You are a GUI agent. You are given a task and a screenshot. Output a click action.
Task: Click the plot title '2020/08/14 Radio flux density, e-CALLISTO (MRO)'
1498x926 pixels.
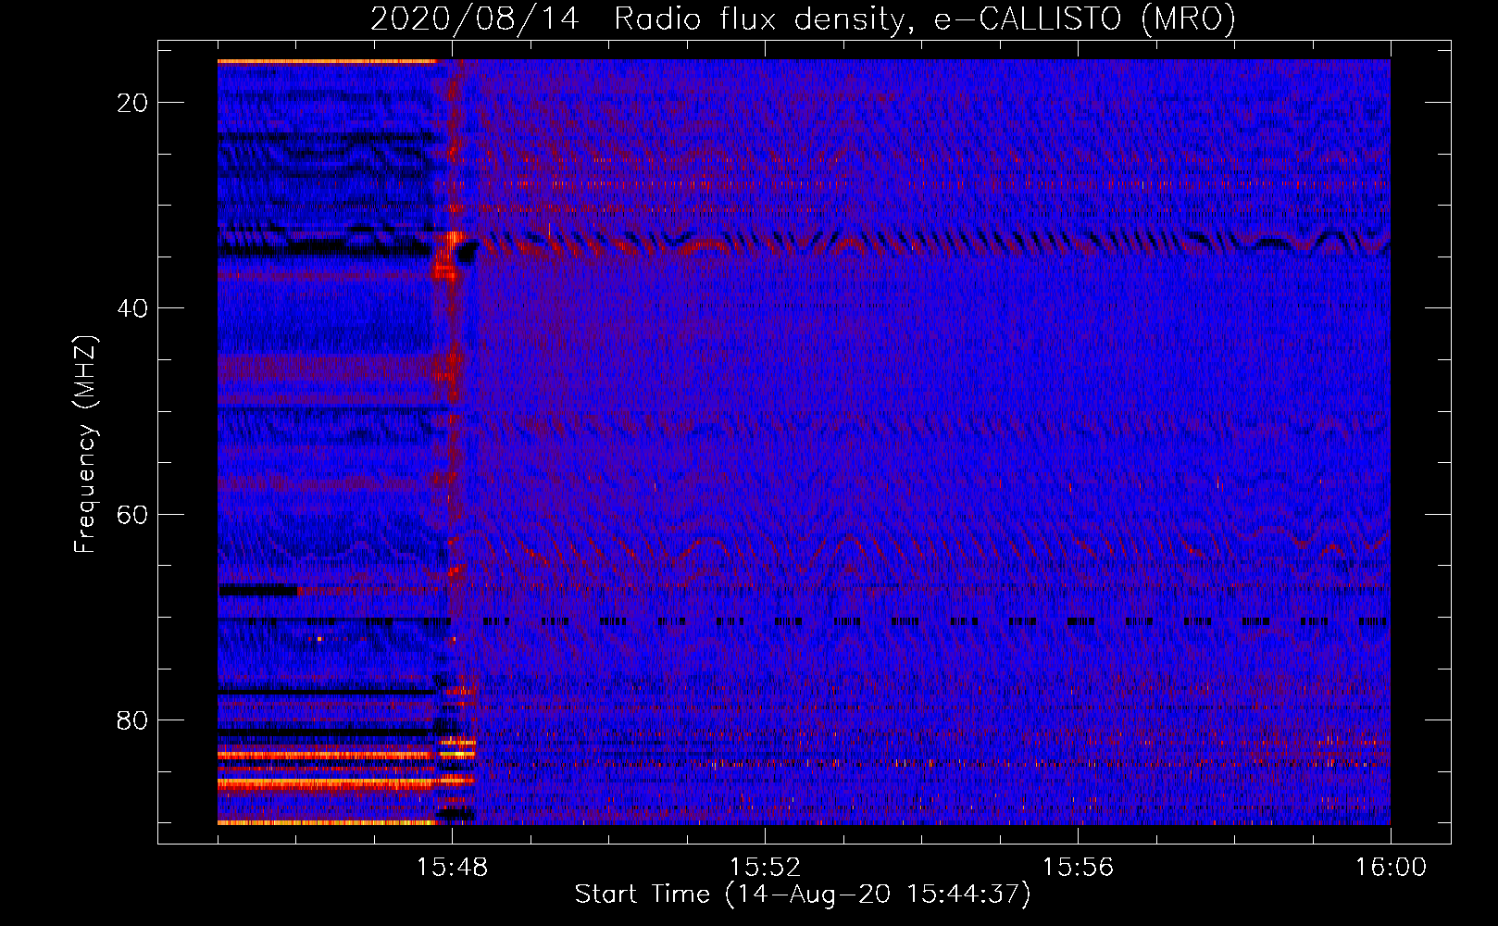pos(803,19)
